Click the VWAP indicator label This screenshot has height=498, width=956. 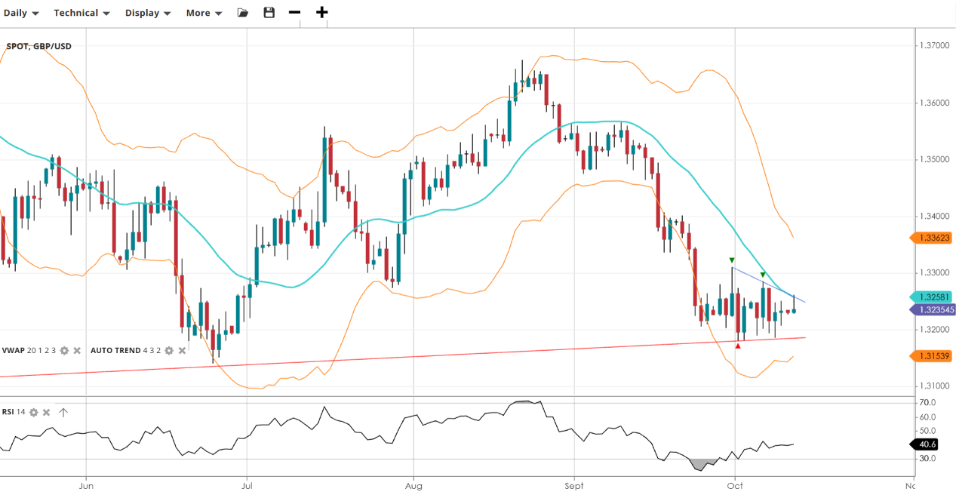click(29, 351)
